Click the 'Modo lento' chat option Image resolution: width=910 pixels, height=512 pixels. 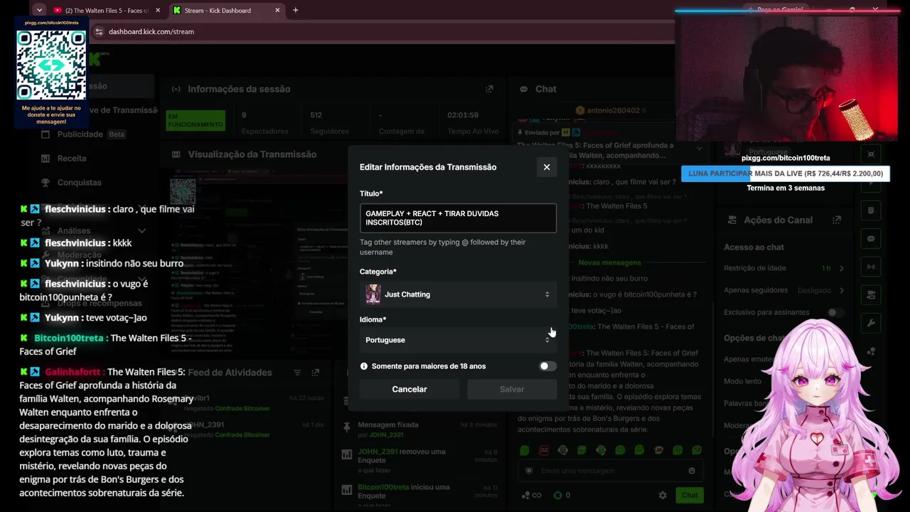742,381
